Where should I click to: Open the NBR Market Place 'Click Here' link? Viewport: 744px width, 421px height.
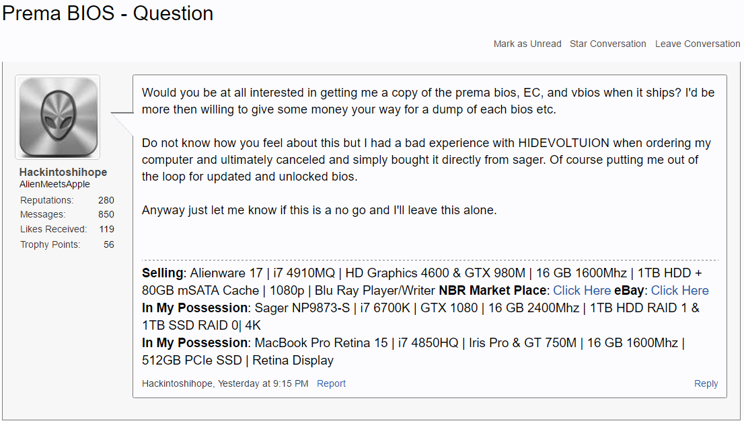tap(582, 291)
